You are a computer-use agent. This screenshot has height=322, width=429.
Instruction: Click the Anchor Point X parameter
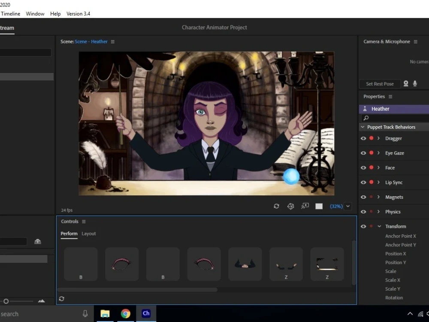coord(401,236)
